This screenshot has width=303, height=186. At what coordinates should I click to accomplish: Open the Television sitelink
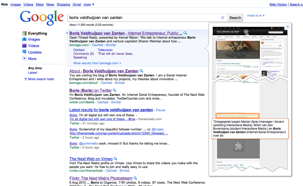(105, 50)
